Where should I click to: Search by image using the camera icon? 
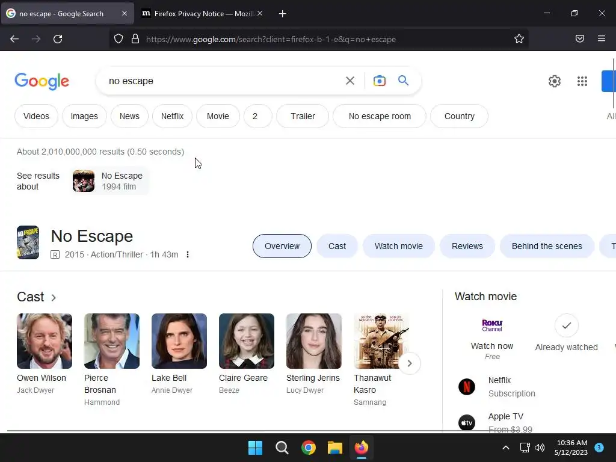click(379, 81)
